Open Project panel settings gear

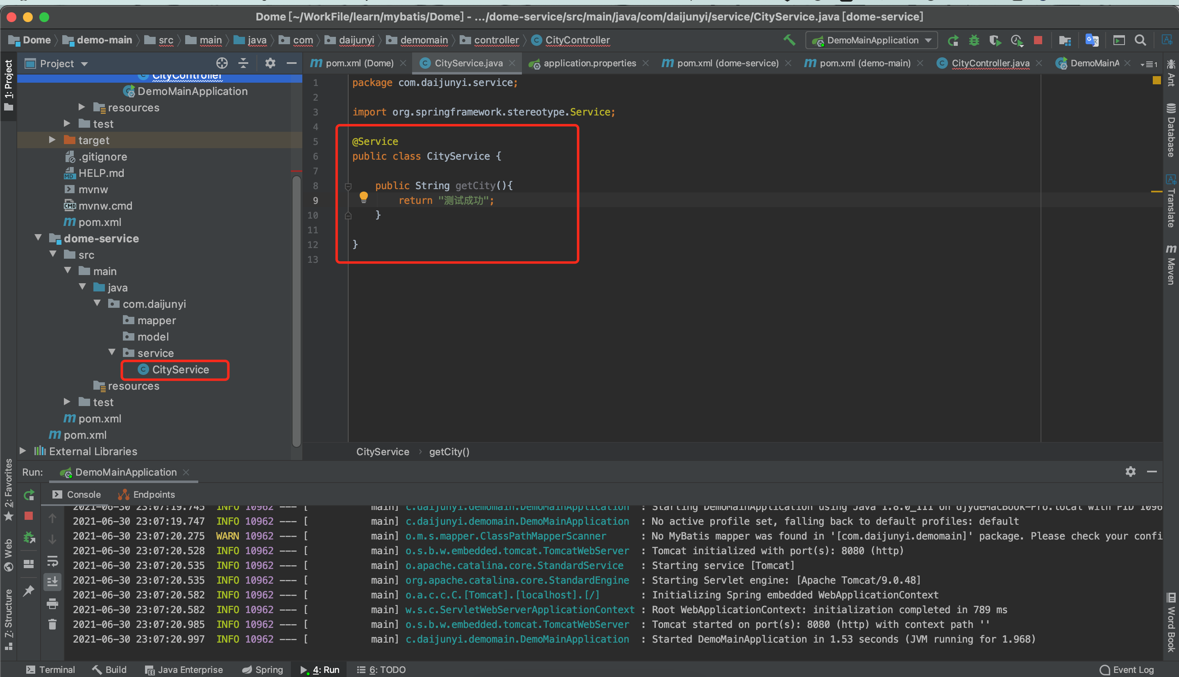[x=270, y=63]
